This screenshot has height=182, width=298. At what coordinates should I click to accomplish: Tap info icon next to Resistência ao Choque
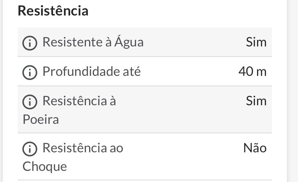click(30, 149)
